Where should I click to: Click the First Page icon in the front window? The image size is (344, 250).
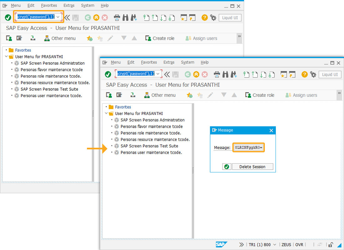pyautogui.click(x=246, y=74)
